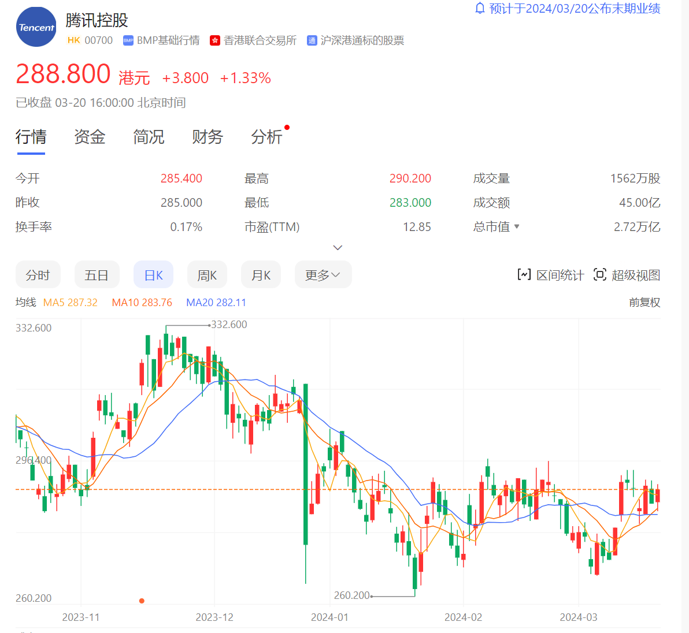Select the 五日 chart view

pyautogui.click(x=97, y=275)
